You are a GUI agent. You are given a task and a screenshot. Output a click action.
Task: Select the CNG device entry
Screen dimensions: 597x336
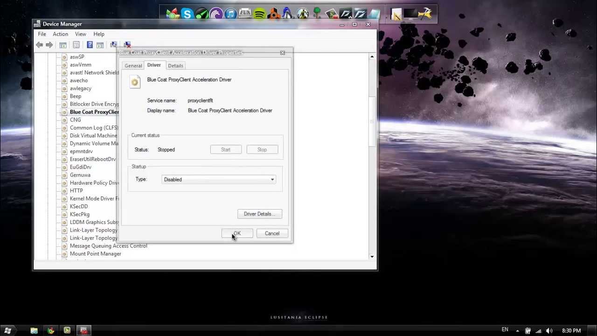pos(76,120)
